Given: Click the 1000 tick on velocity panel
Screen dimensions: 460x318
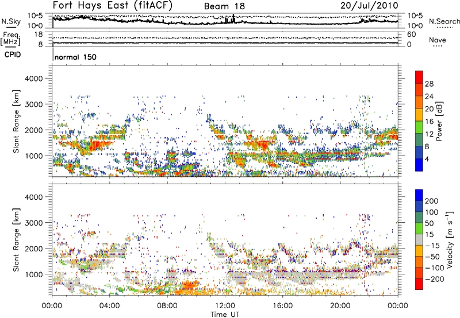Looking at the screenshot, I should pos(33,274).
